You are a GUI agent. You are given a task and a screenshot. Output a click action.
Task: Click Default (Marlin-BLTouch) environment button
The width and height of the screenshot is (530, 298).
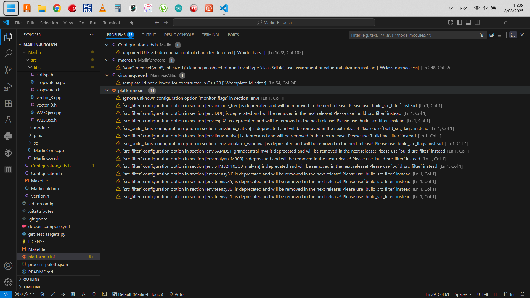coord(138,294)
